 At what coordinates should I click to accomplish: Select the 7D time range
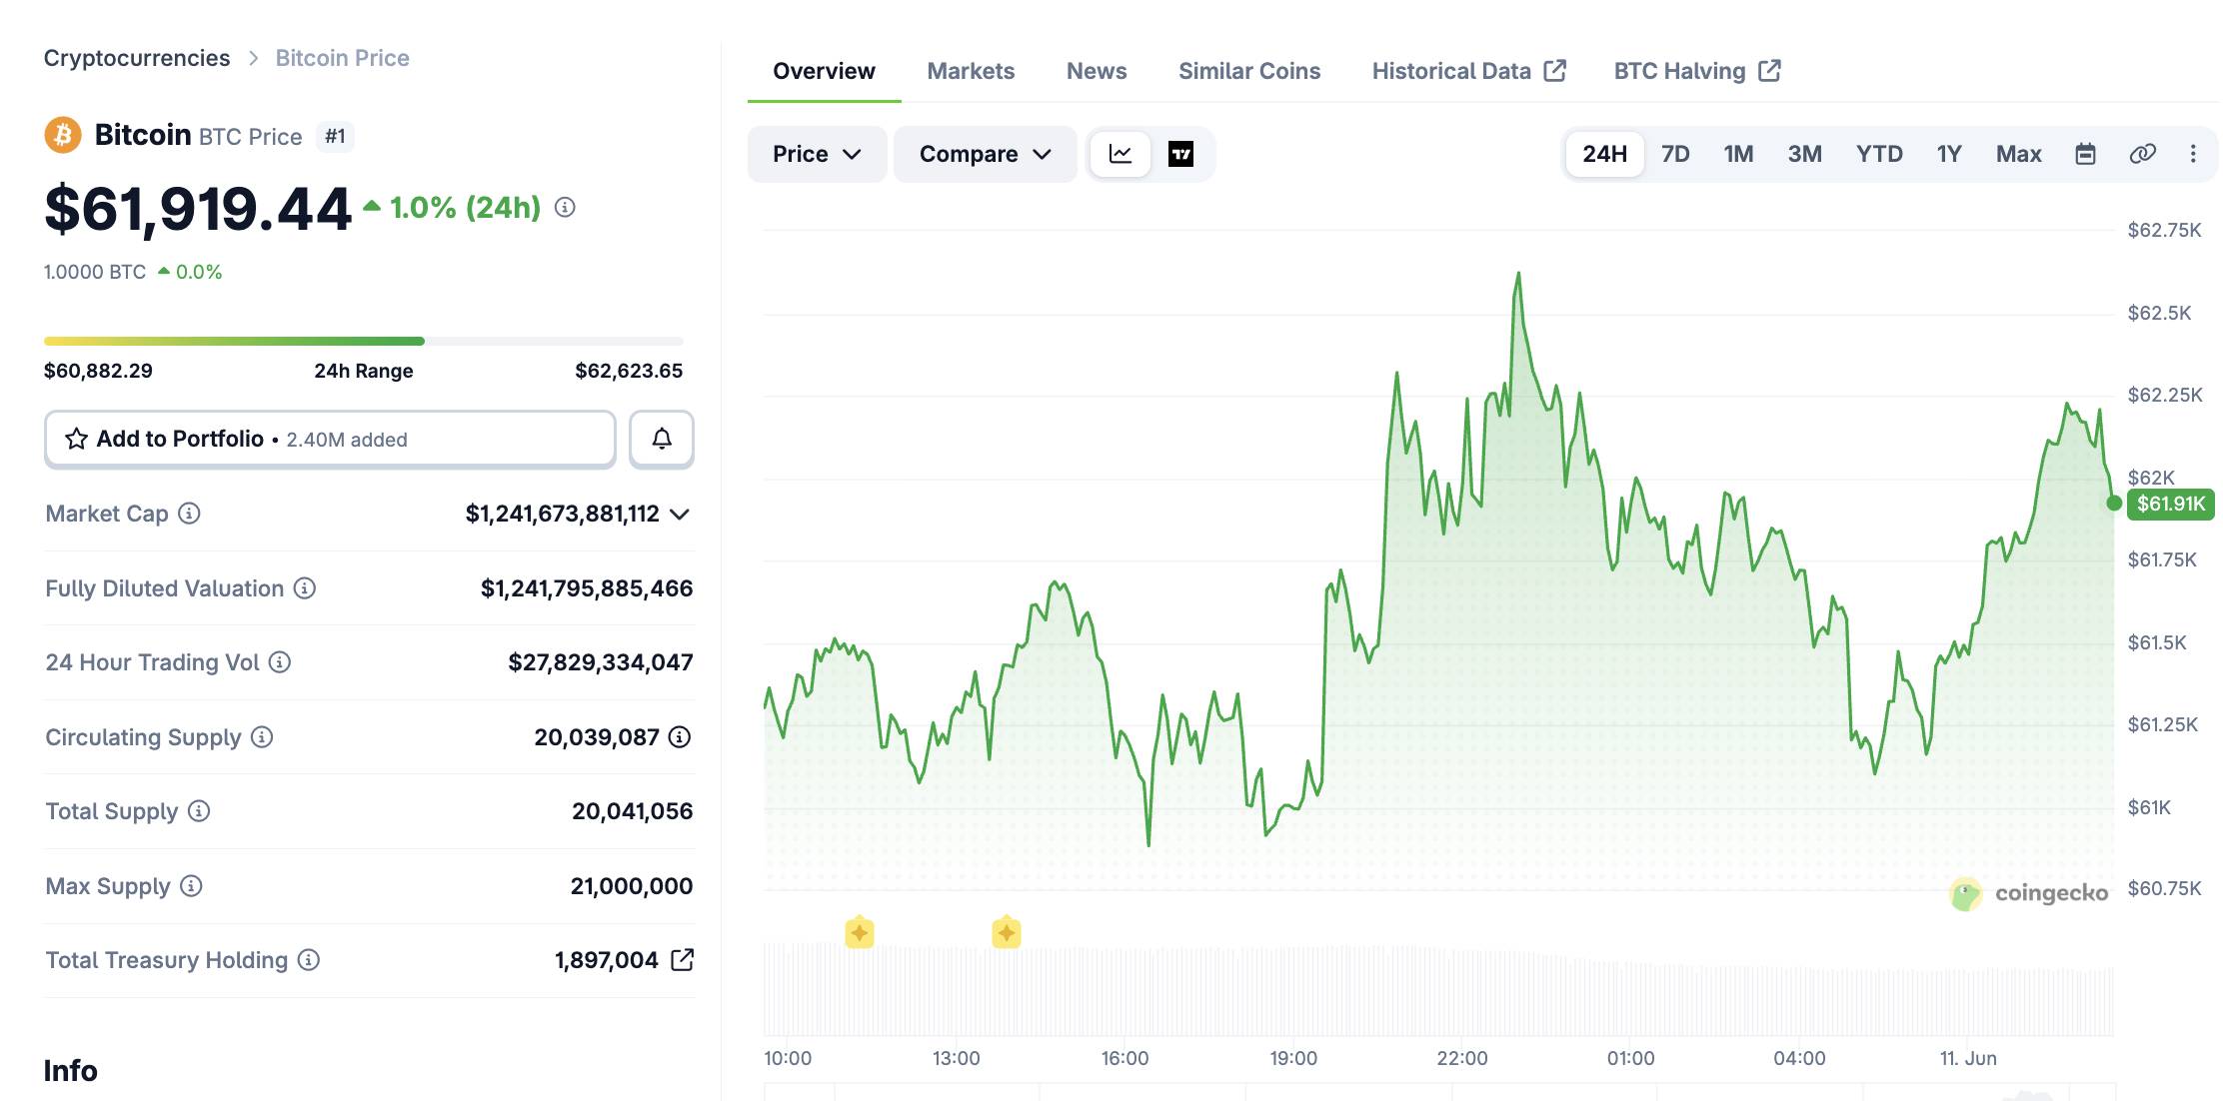tap(1675, 154)
